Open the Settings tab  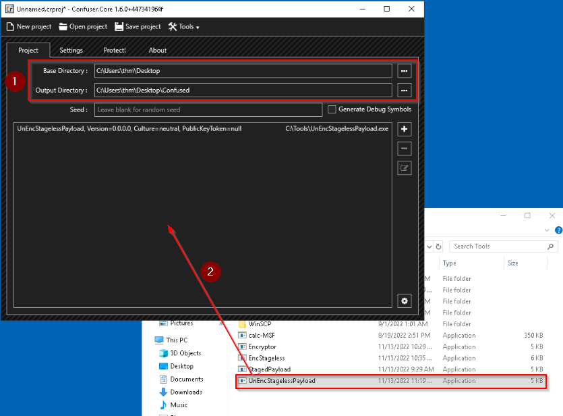[x=71, y=51]
